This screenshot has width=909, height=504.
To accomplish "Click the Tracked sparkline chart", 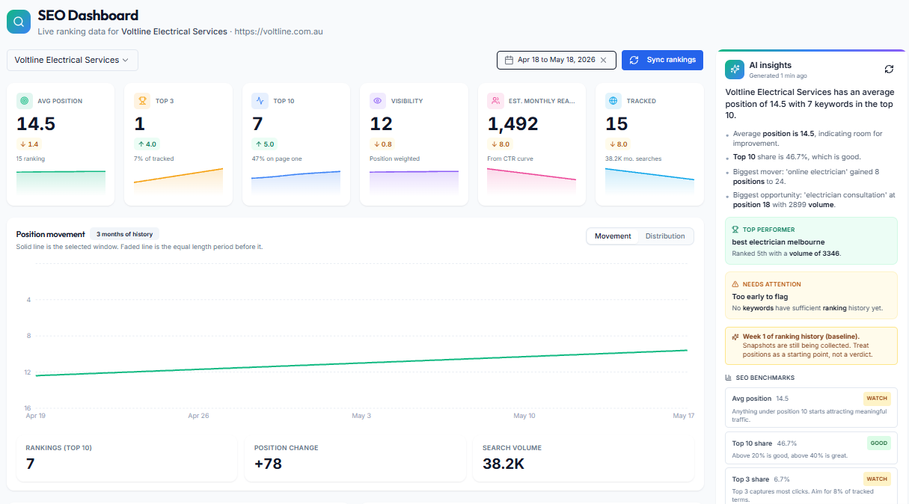I will tap(649, 181).
